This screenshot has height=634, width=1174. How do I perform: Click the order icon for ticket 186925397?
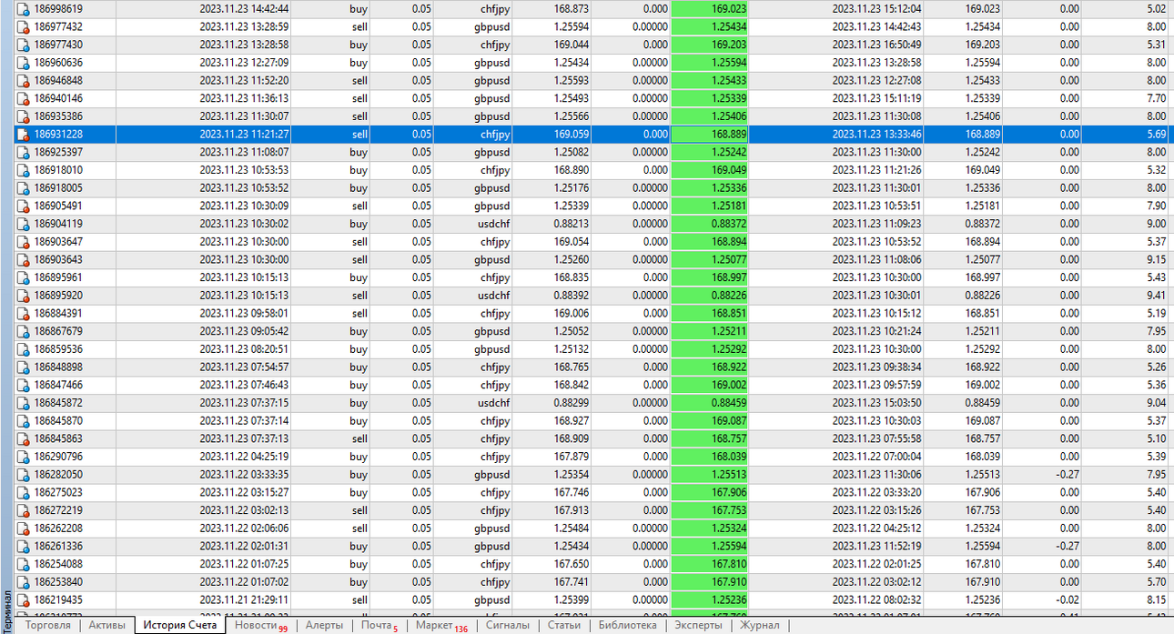coord(23,152)
